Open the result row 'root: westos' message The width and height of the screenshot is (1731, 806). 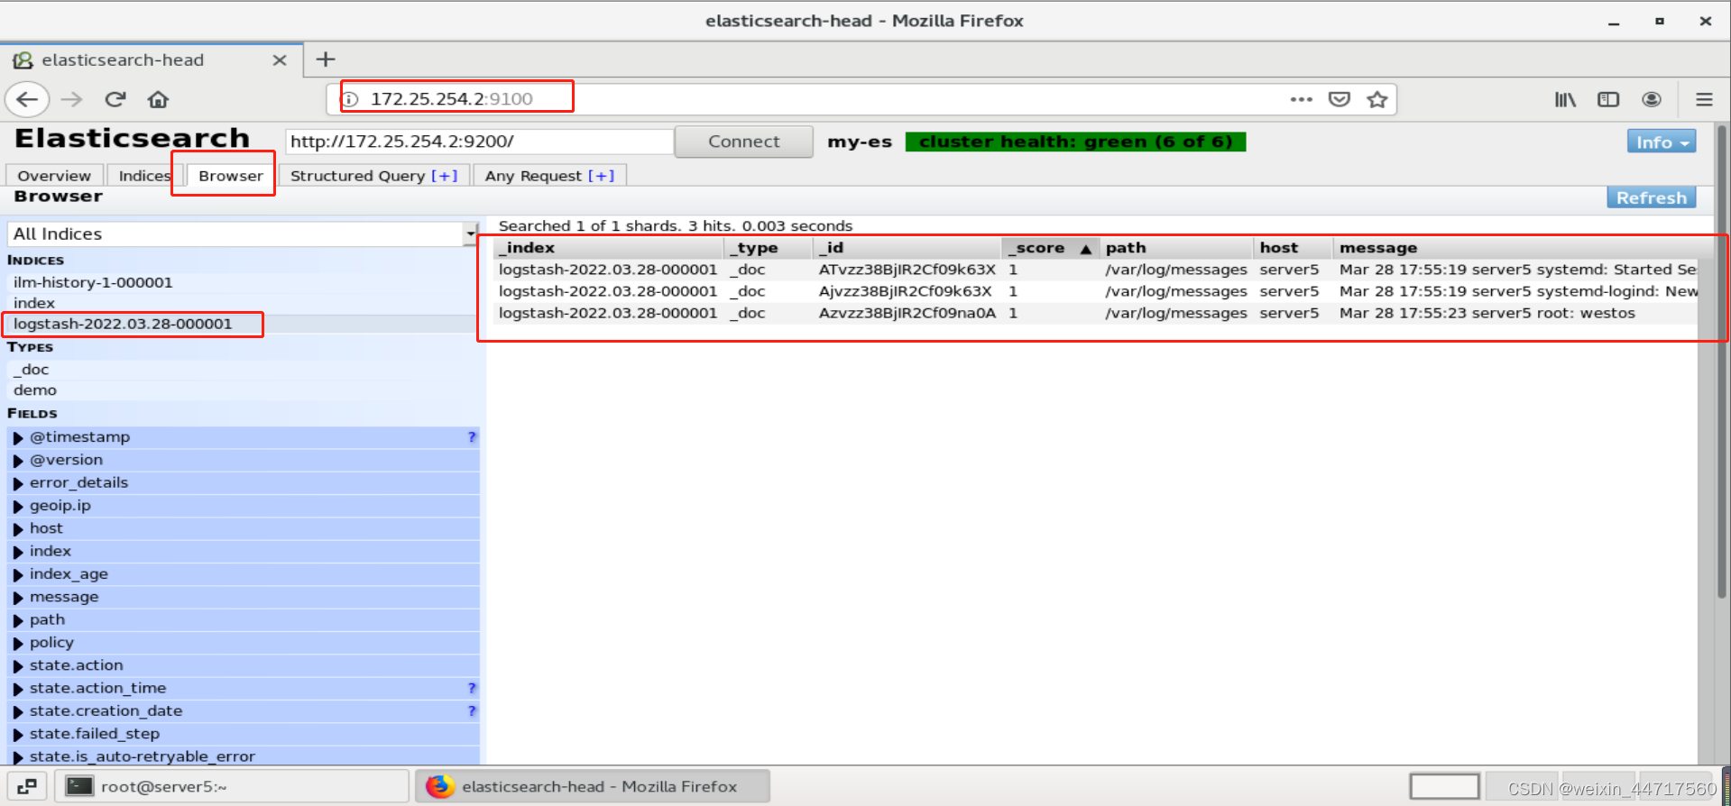point(1095,313)
